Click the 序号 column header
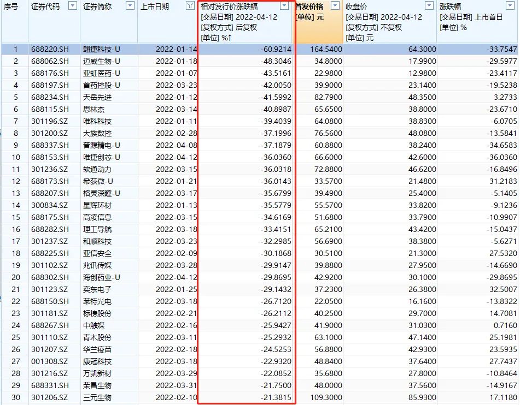The height and width of the screenshot is (405, 520). pos(10,7)
